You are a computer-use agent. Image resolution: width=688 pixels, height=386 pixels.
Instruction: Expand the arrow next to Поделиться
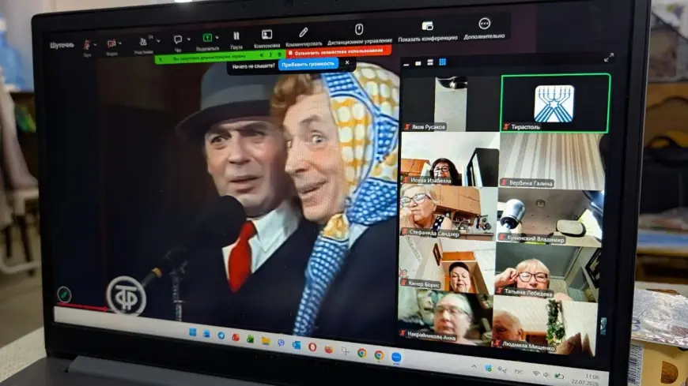pos(217,38)
